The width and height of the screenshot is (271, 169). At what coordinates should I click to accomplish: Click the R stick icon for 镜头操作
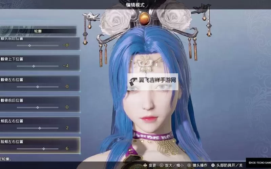point(189,165)
